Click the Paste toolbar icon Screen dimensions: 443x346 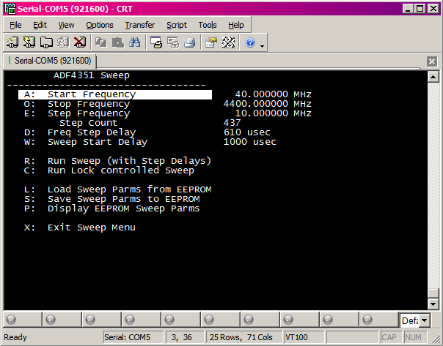point(118,42)
